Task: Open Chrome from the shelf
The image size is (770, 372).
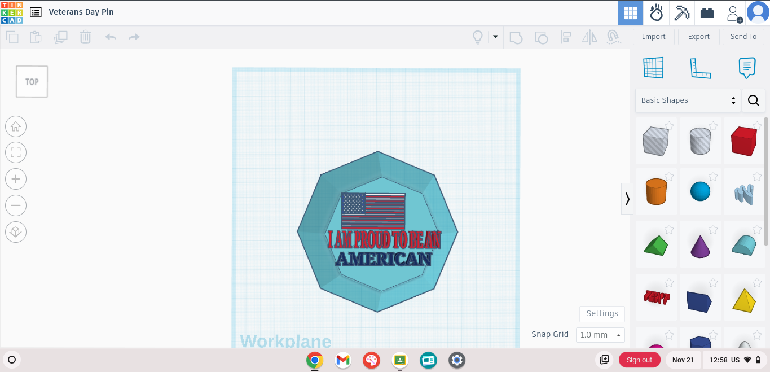Action: click(315, 360)
